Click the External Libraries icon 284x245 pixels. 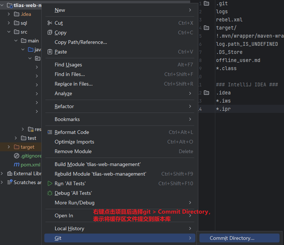coord(10,173)
